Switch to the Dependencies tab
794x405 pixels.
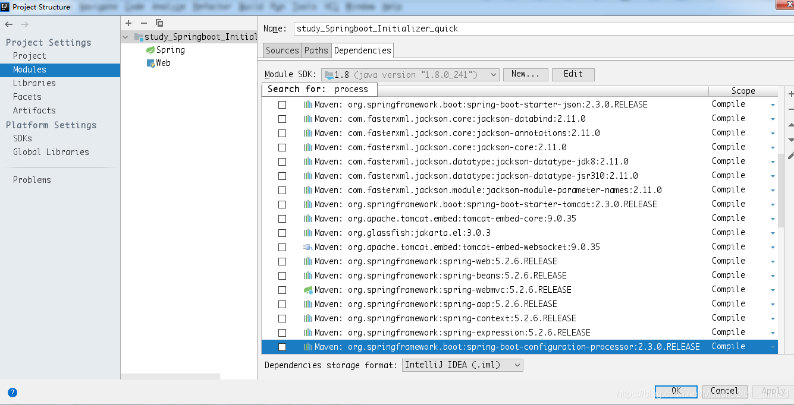(x=362, y=50)
